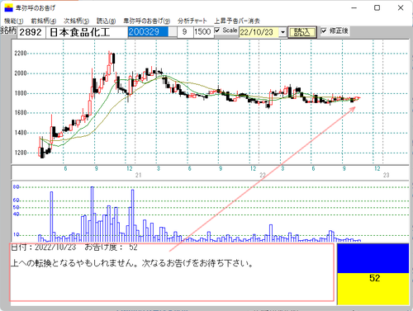Click the field containing 9
Viewport: 413px width, 311px height.
(185, 32)
